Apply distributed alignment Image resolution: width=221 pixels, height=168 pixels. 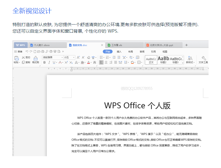[120, 62]
